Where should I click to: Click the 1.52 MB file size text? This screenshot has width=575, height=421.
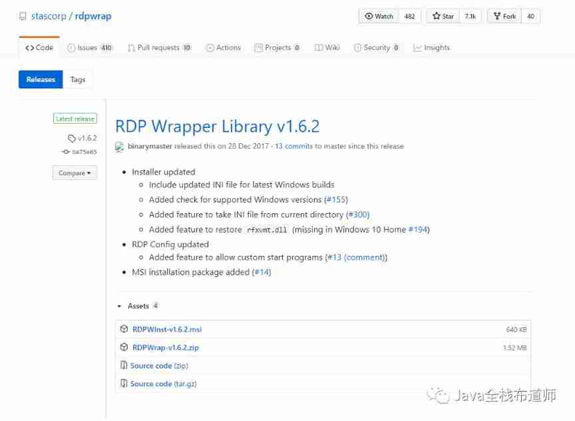point(515,348)
